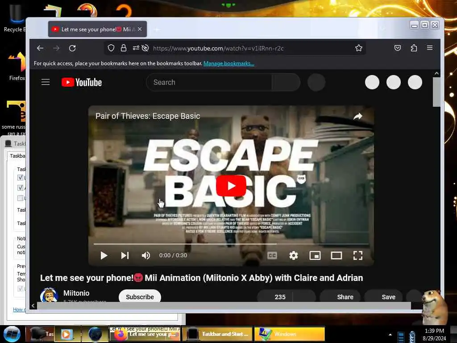The height and width of the screenshot is (343, 457).
Task: Go back with the browser back arrow
Action: click(40, 48)
